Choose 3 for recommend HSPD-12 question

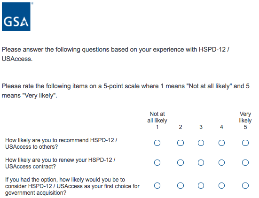pyautogui.click(x=201, y=143)
